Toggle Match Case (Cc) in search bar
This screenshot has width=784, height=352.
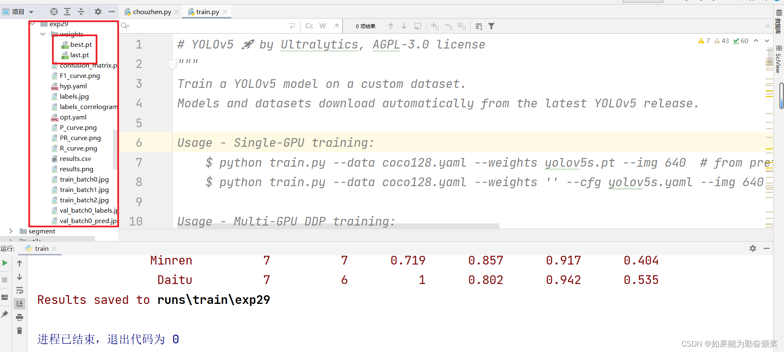309,26
